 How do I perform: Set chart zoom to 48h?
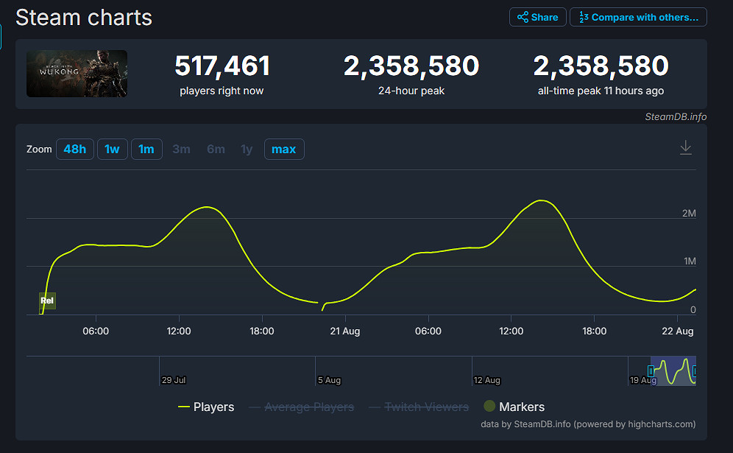[x=74, y=150]
